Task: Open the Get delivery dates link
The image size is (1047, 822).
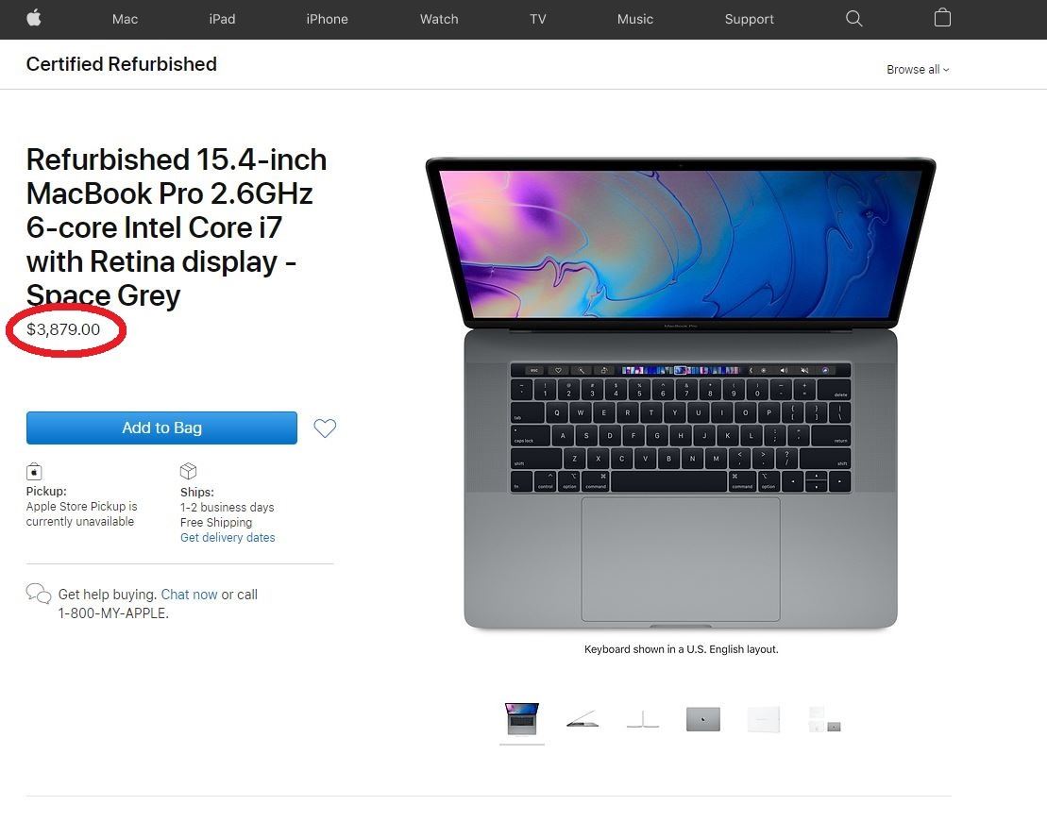Action: click(x=228, y=538)
